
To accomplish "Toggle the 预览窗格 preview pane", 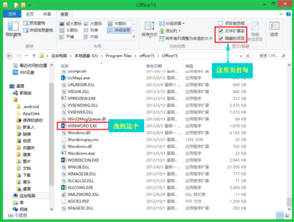I will pos(34,23).
